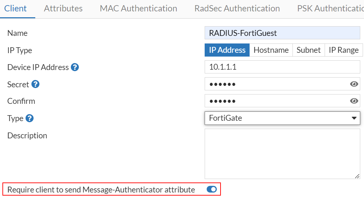Reveal the Secret value with eye icon

coord(354,84)
